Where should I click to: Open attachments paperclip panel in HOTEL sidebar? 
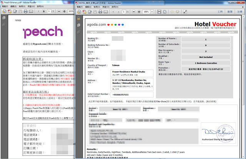pos(78,32)
